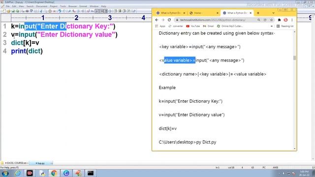Open the Project menu in EditPlus

54,6
